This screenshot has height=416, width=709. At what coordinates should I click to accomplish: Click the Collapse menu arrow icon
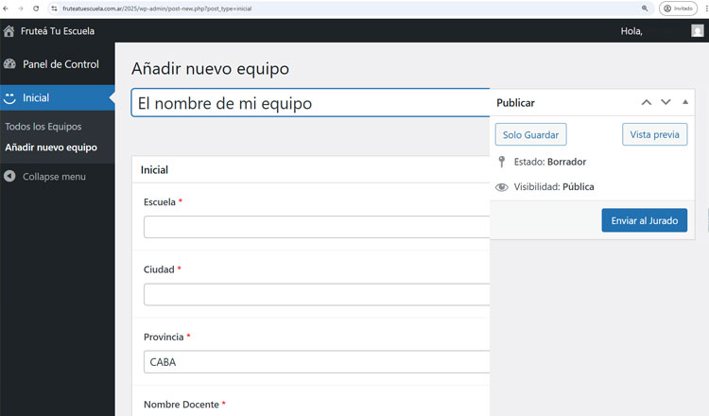point(10,176)
